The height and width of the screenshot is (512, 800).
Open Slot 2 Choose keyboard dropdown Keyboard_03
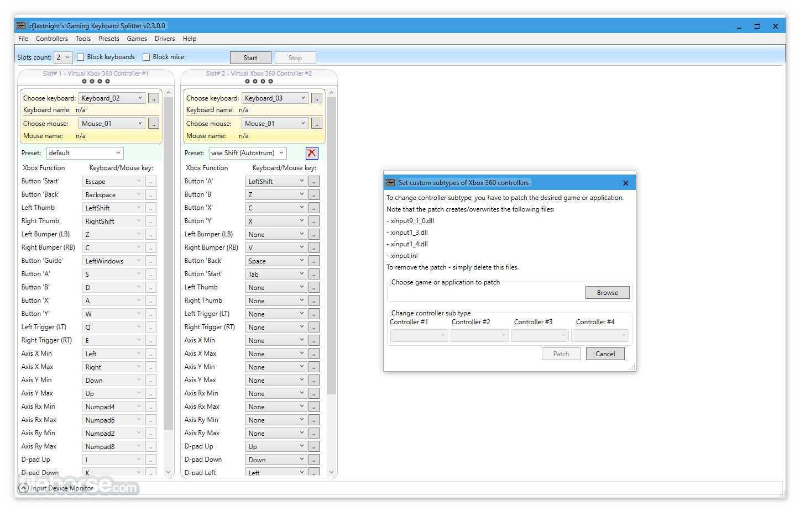(275, 98)
